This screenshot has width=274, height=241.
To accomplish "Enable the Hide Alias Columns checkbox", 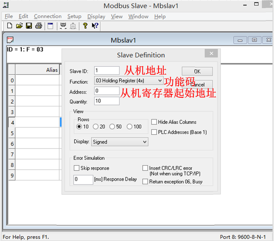I will click(x=154, y=122).
